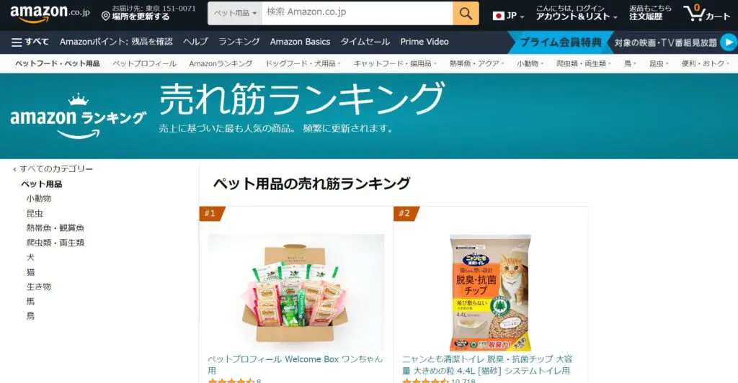The width and height of the screenshot is (738, 383).
Task: Expand ドッグフード・犬用品 submenu
Action: pos(303,63)
